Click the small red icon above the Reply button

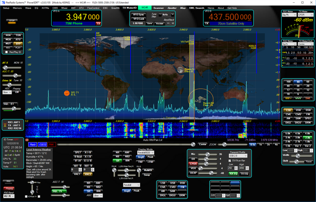tap(27, 140)
